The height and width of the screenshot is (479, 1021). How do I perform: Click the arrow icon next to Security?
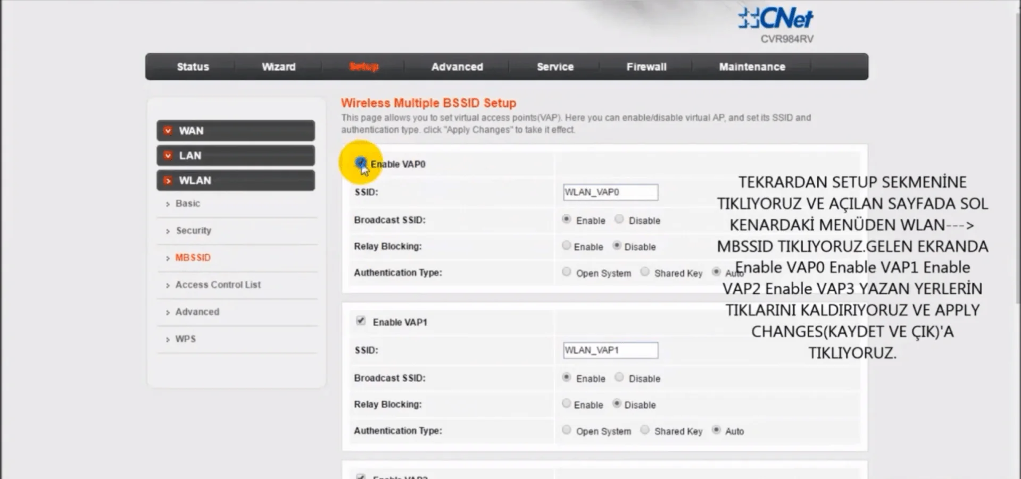point(169,231)
